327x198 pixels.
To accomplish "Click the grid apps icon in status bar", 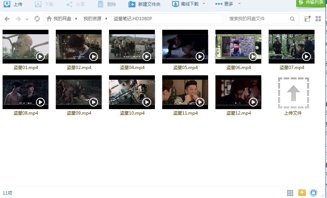I will [290, 193].
